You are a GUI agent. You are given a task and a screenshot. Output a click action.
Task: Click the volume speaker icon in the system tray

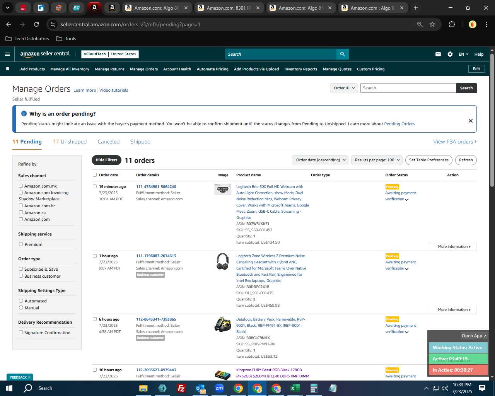click(x=445, y=388)
